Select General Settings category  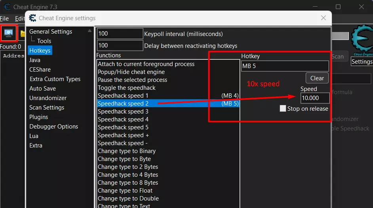tap(51, 32)
